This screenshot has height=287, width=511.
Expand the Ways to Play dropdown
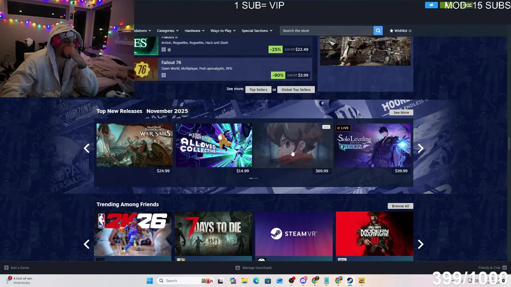coord(223,31)
